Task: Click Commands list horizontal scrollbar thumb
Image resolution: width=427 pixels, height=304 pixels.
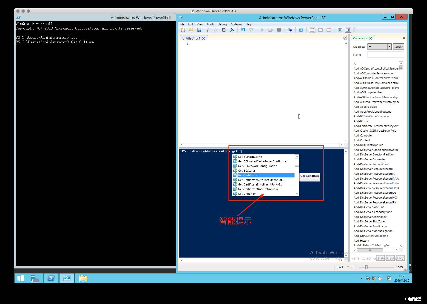Action: click(x=370, y=250)
